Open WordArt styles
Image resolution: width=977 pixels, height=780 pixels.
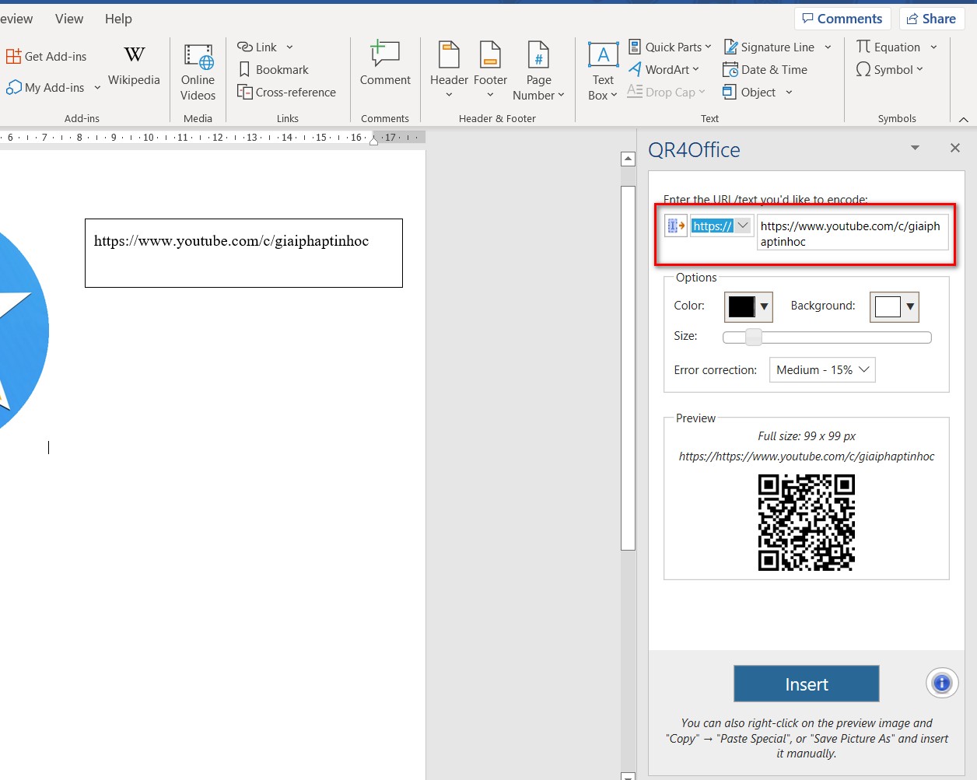[664, 69]
